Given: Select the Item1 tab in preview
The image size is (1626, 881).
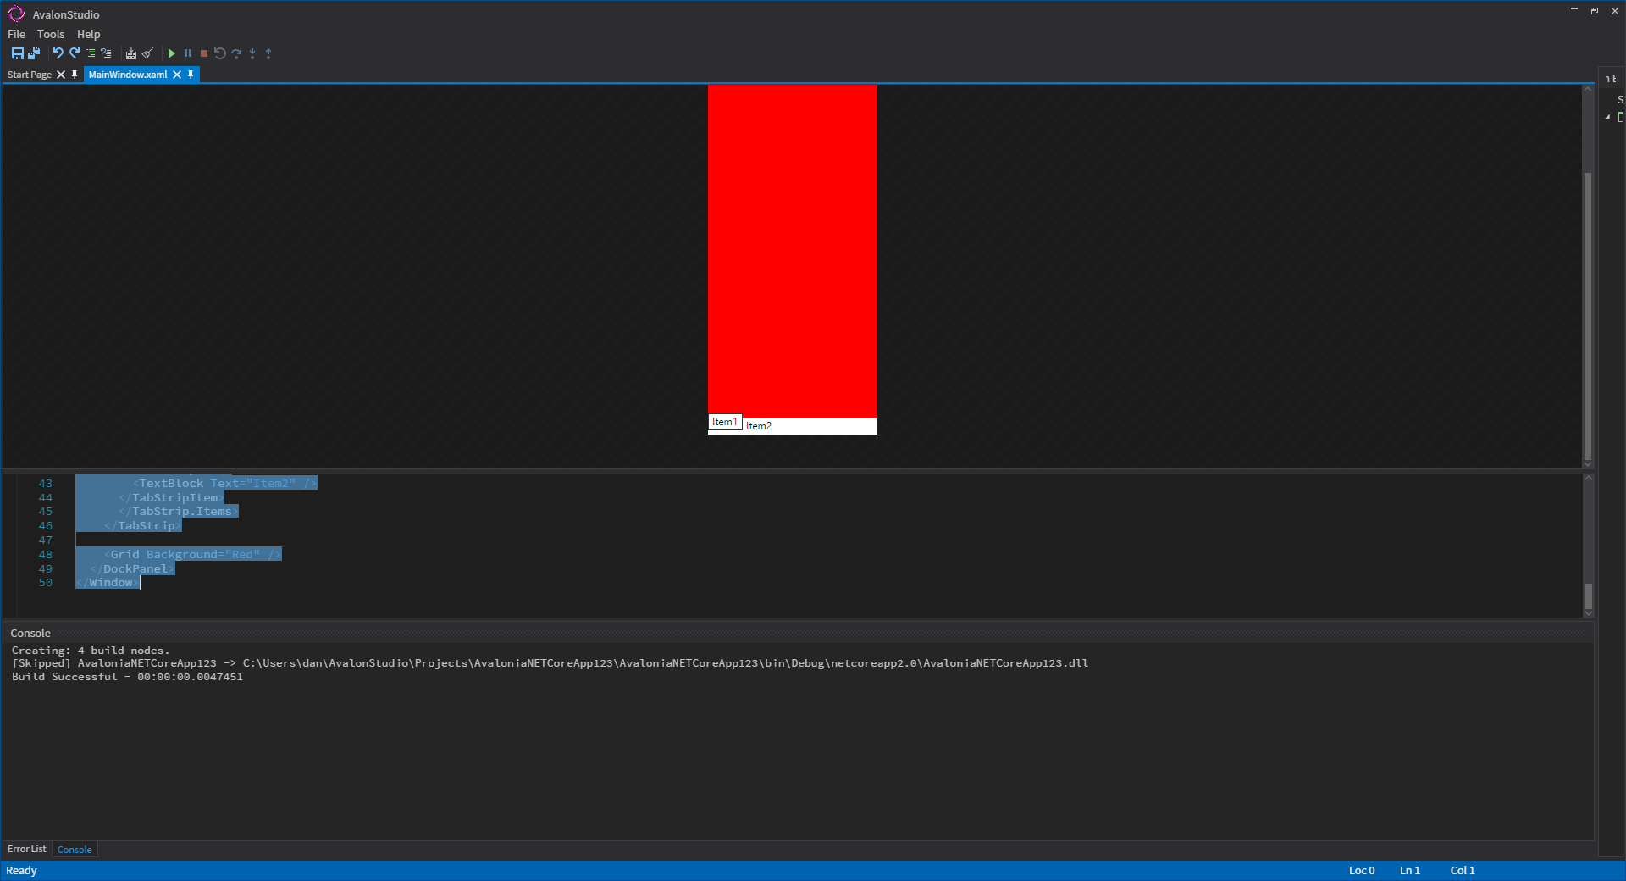Looking at the screenshot, I should tap(725, 422).
